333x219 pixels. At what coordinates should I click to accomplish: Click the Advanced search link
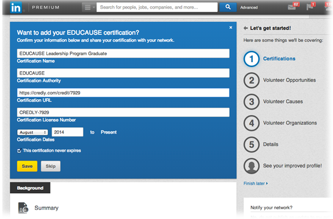[x=249, y=7]
